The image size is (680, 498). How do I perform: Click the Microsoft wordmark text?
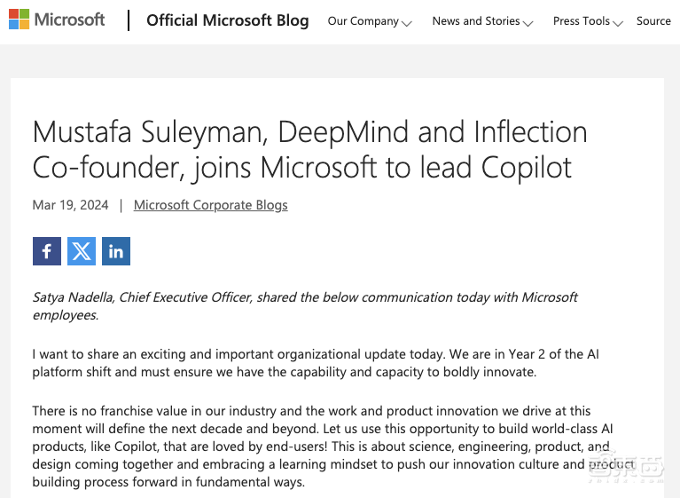pyautogui.click(x=70, y=20)
